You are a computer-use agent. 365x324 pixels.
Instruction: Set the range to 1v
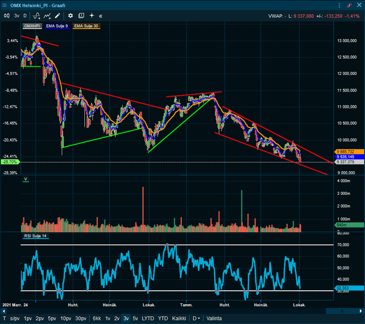tap(108, 319)
